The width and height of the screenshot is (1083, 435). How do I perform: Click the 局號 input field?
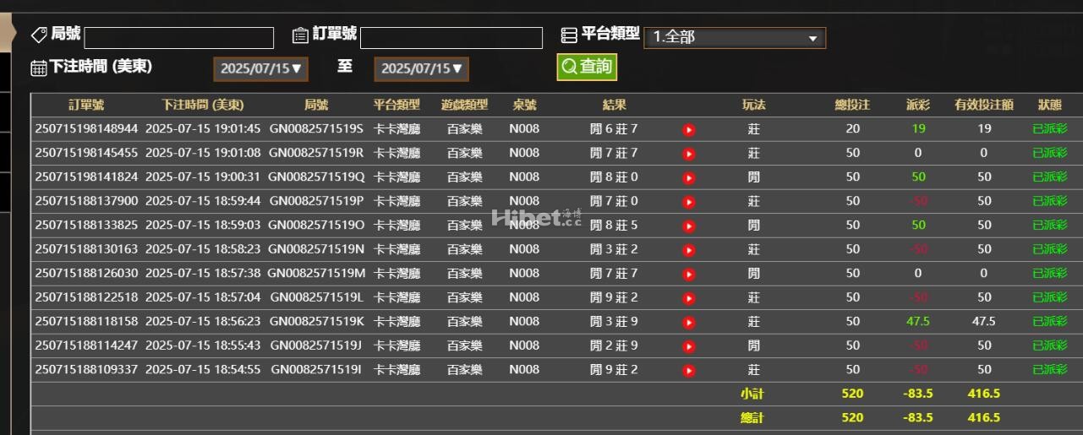(x=179, y=38)
